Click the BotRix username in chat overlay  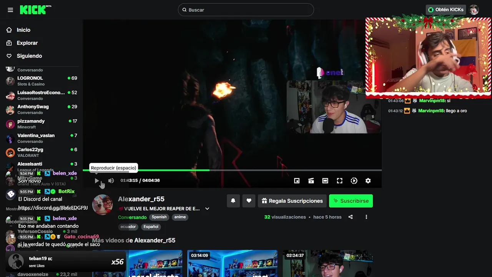point(66,192)
